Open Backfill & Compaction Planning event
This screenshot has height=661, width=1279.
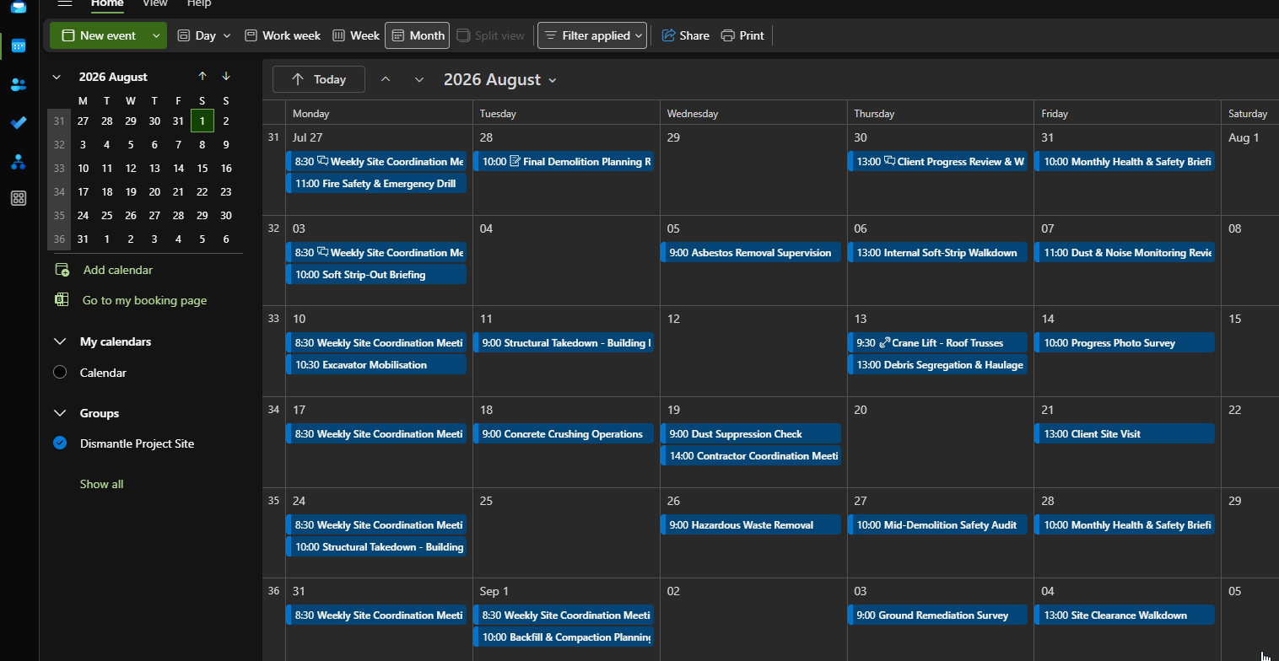[564, 637]
